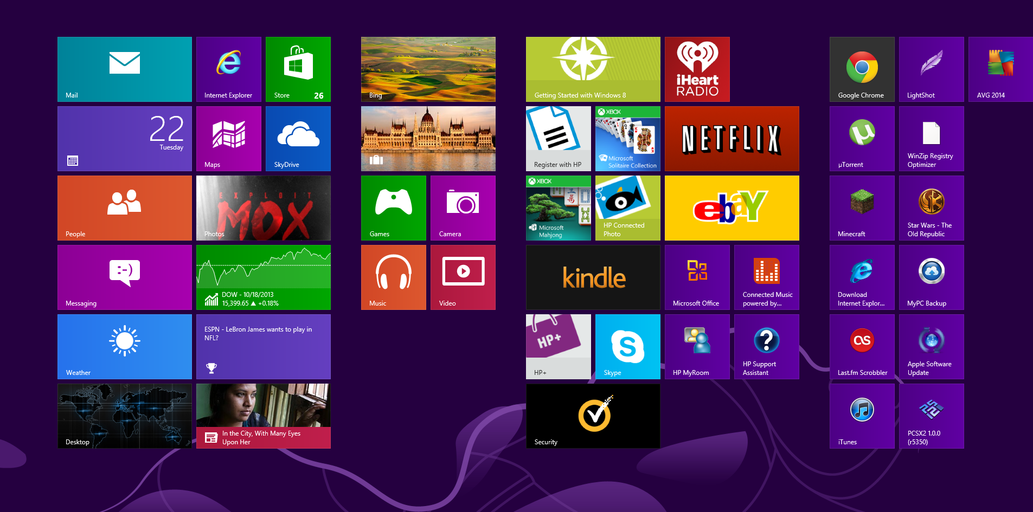Screen dimensions: 1033x512
Task: Open the Desktop world map tile
Action: point(124,416)
